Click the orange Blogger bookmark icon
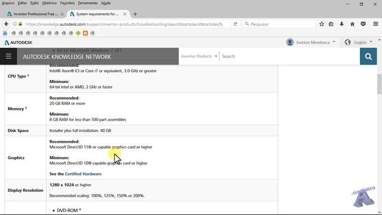The width and height of the screenshot is (382, 215). pyautogui.click(x=85, y=33)
